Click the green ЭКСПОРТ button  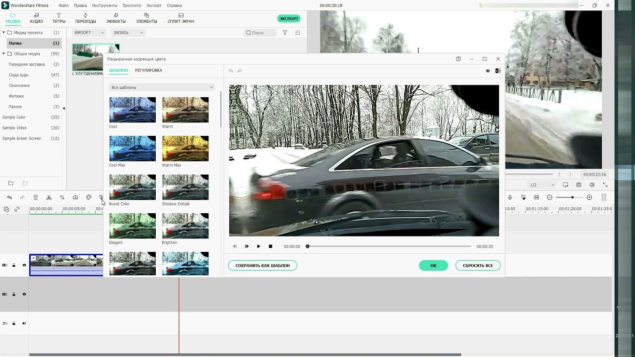(x=289, y=18)
